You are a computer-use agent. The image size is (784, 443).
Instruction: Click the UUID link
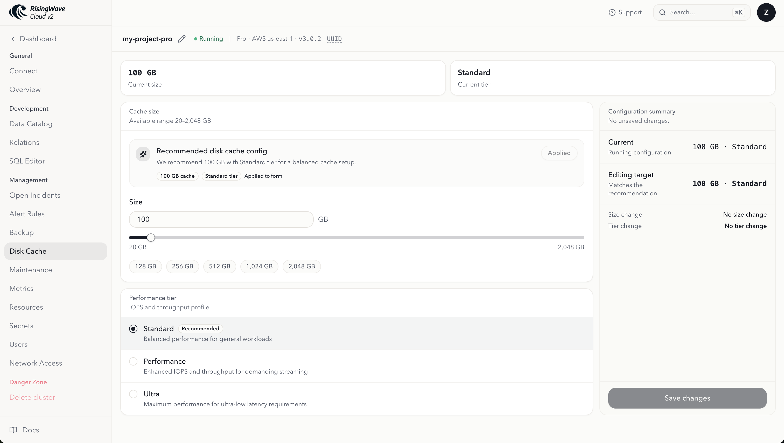pos(334,39)
